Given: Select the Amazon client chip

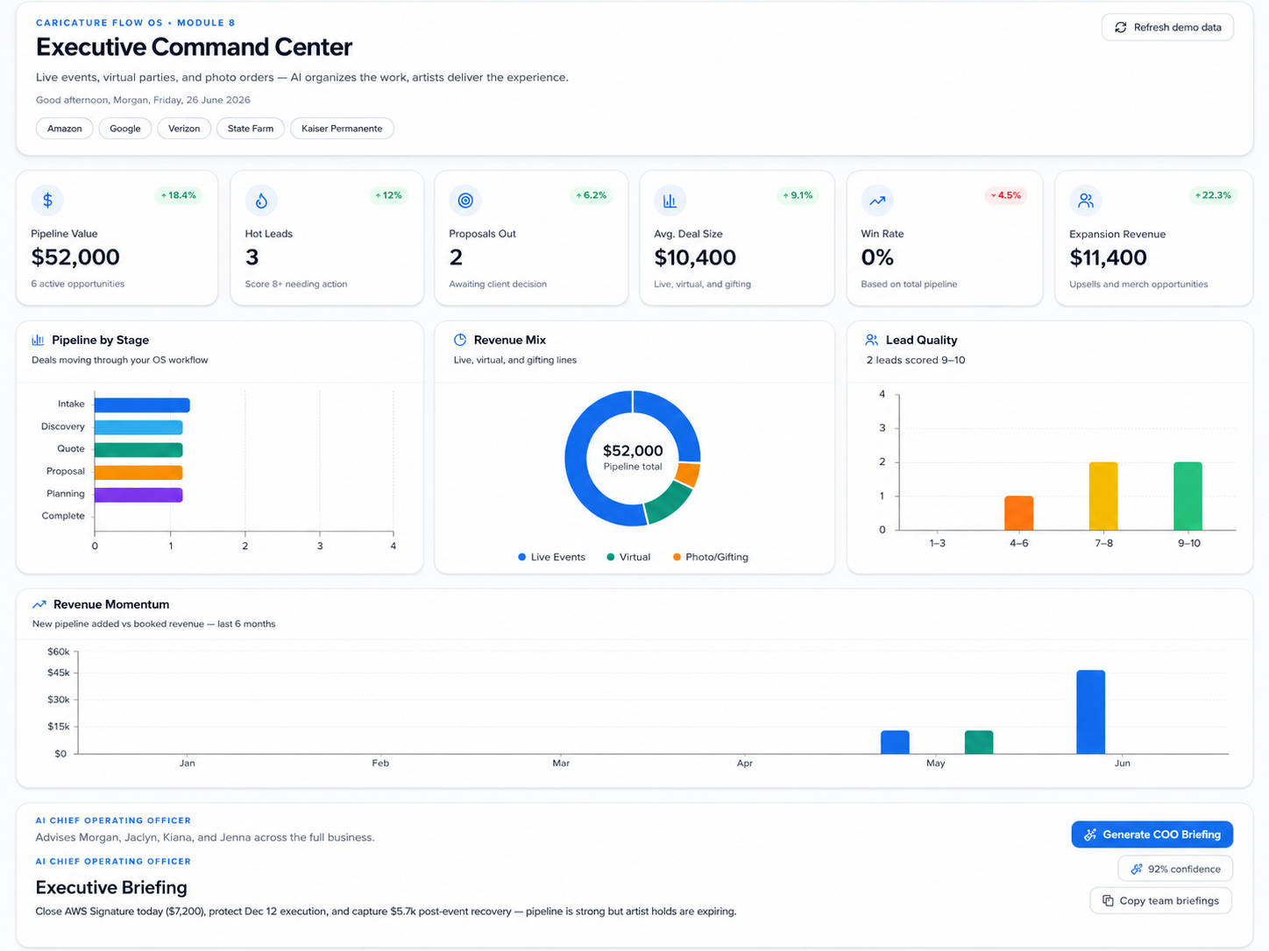Looking at the screenshot, I should tap(65, 129).
